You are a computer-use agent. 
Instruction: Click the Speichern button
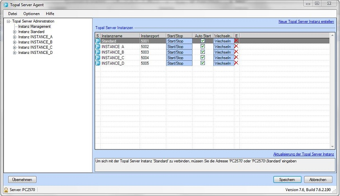(x=287, y=180)
